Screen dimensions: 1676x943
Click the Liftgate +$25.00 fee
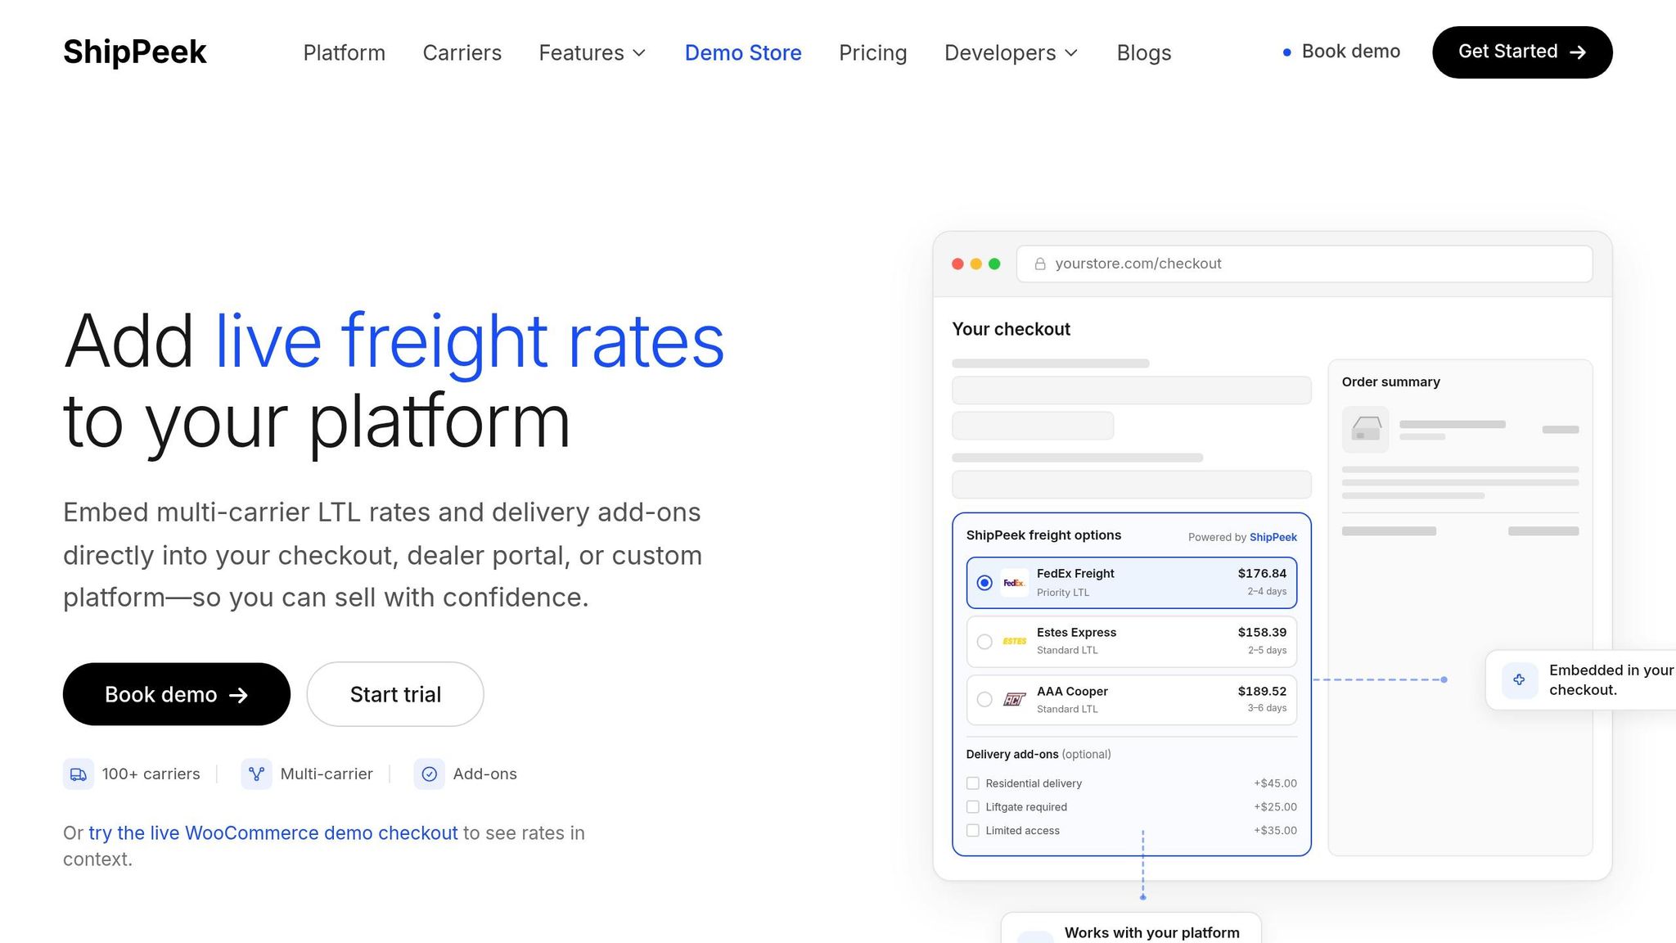[x=1275, y=807]
